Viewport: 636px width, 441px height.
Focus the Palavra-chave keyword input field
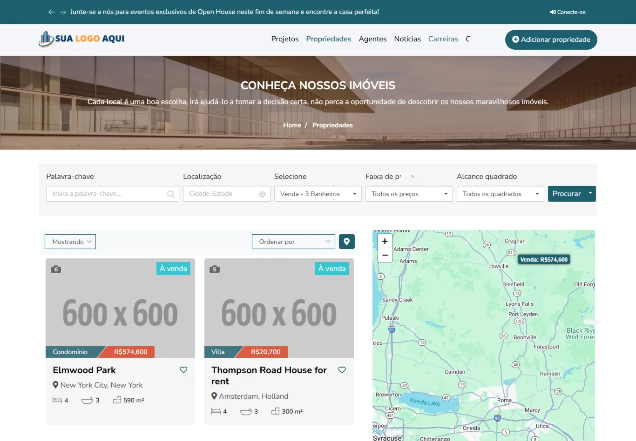(x=113, y=194)
